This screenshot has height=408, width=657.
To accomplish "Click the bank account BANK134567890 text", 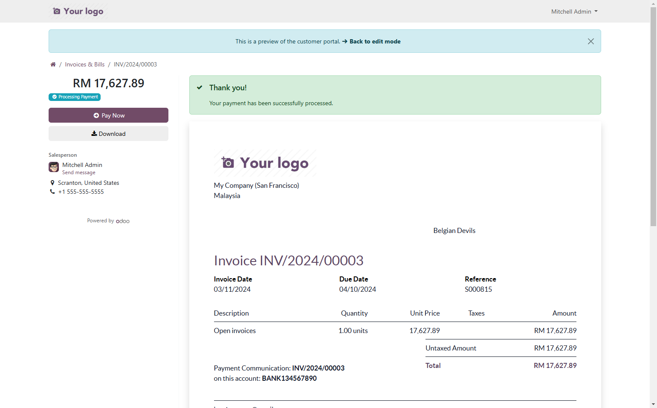I will click(x=289, y=378).
